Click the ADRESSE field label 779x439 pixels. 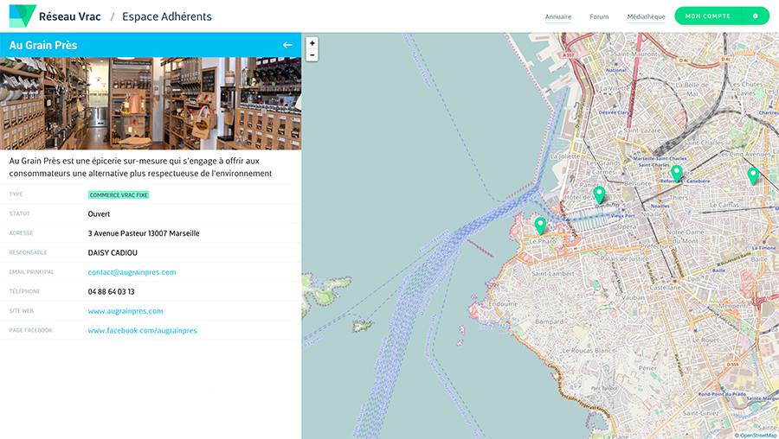21,233
